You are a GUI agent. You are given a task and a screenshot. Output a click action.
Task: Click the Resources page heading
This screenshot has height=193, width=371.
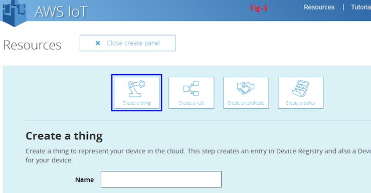[32, 45]
